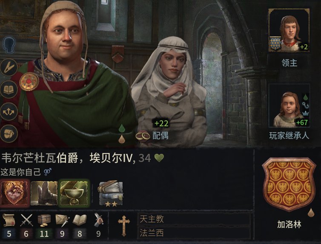Click the flaming heart trait icon
The height and width of the screenshot is (244, 321).
[14, 193]
